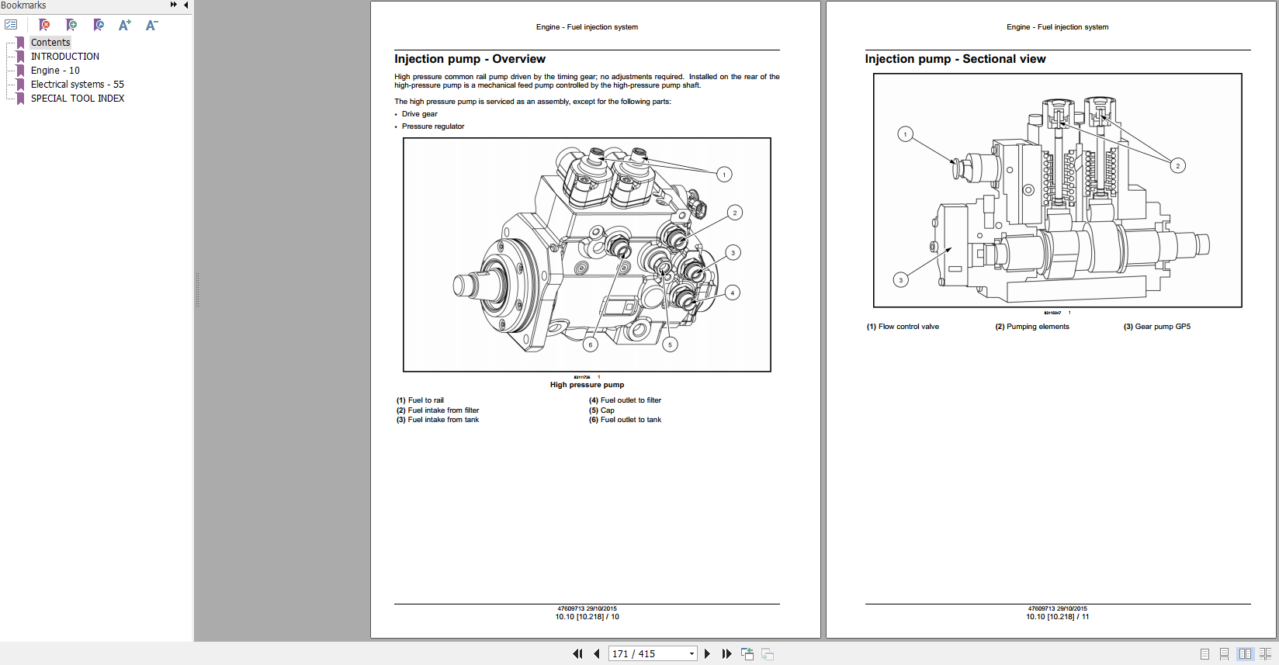Click the add new bookmark icon
Screen dimensions: 1279x665
coord(71,25)
